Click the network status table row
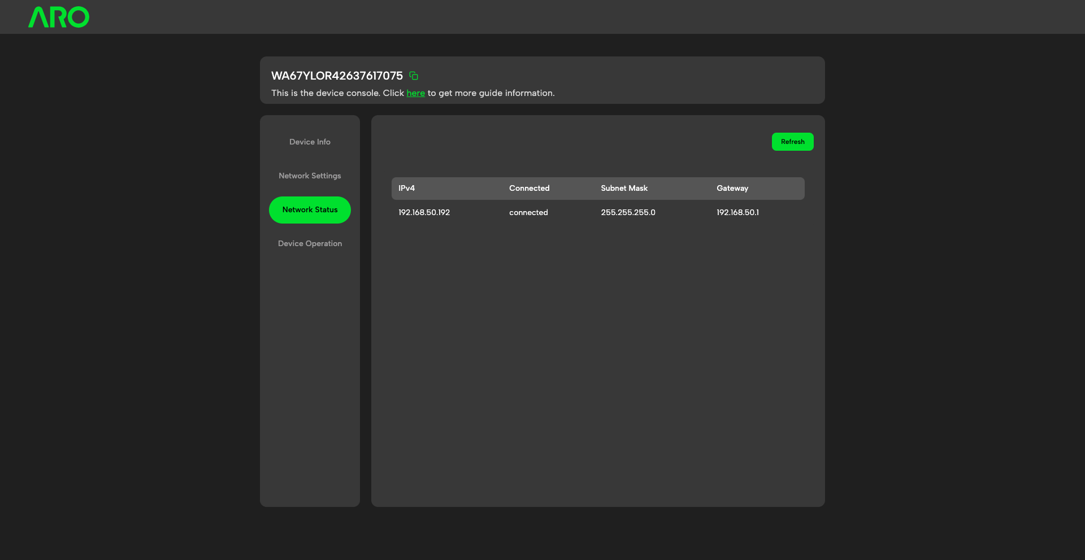1085x560 pixels. (598, 212)
